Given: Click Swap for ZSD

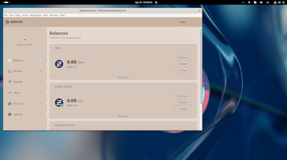Looking at the screenshot, I should click(183, 109).
